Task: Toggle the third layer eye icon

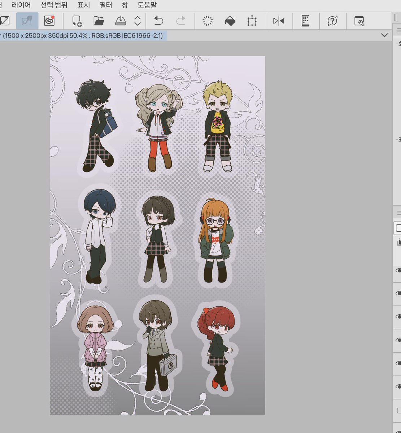Action: pos(398,317)
